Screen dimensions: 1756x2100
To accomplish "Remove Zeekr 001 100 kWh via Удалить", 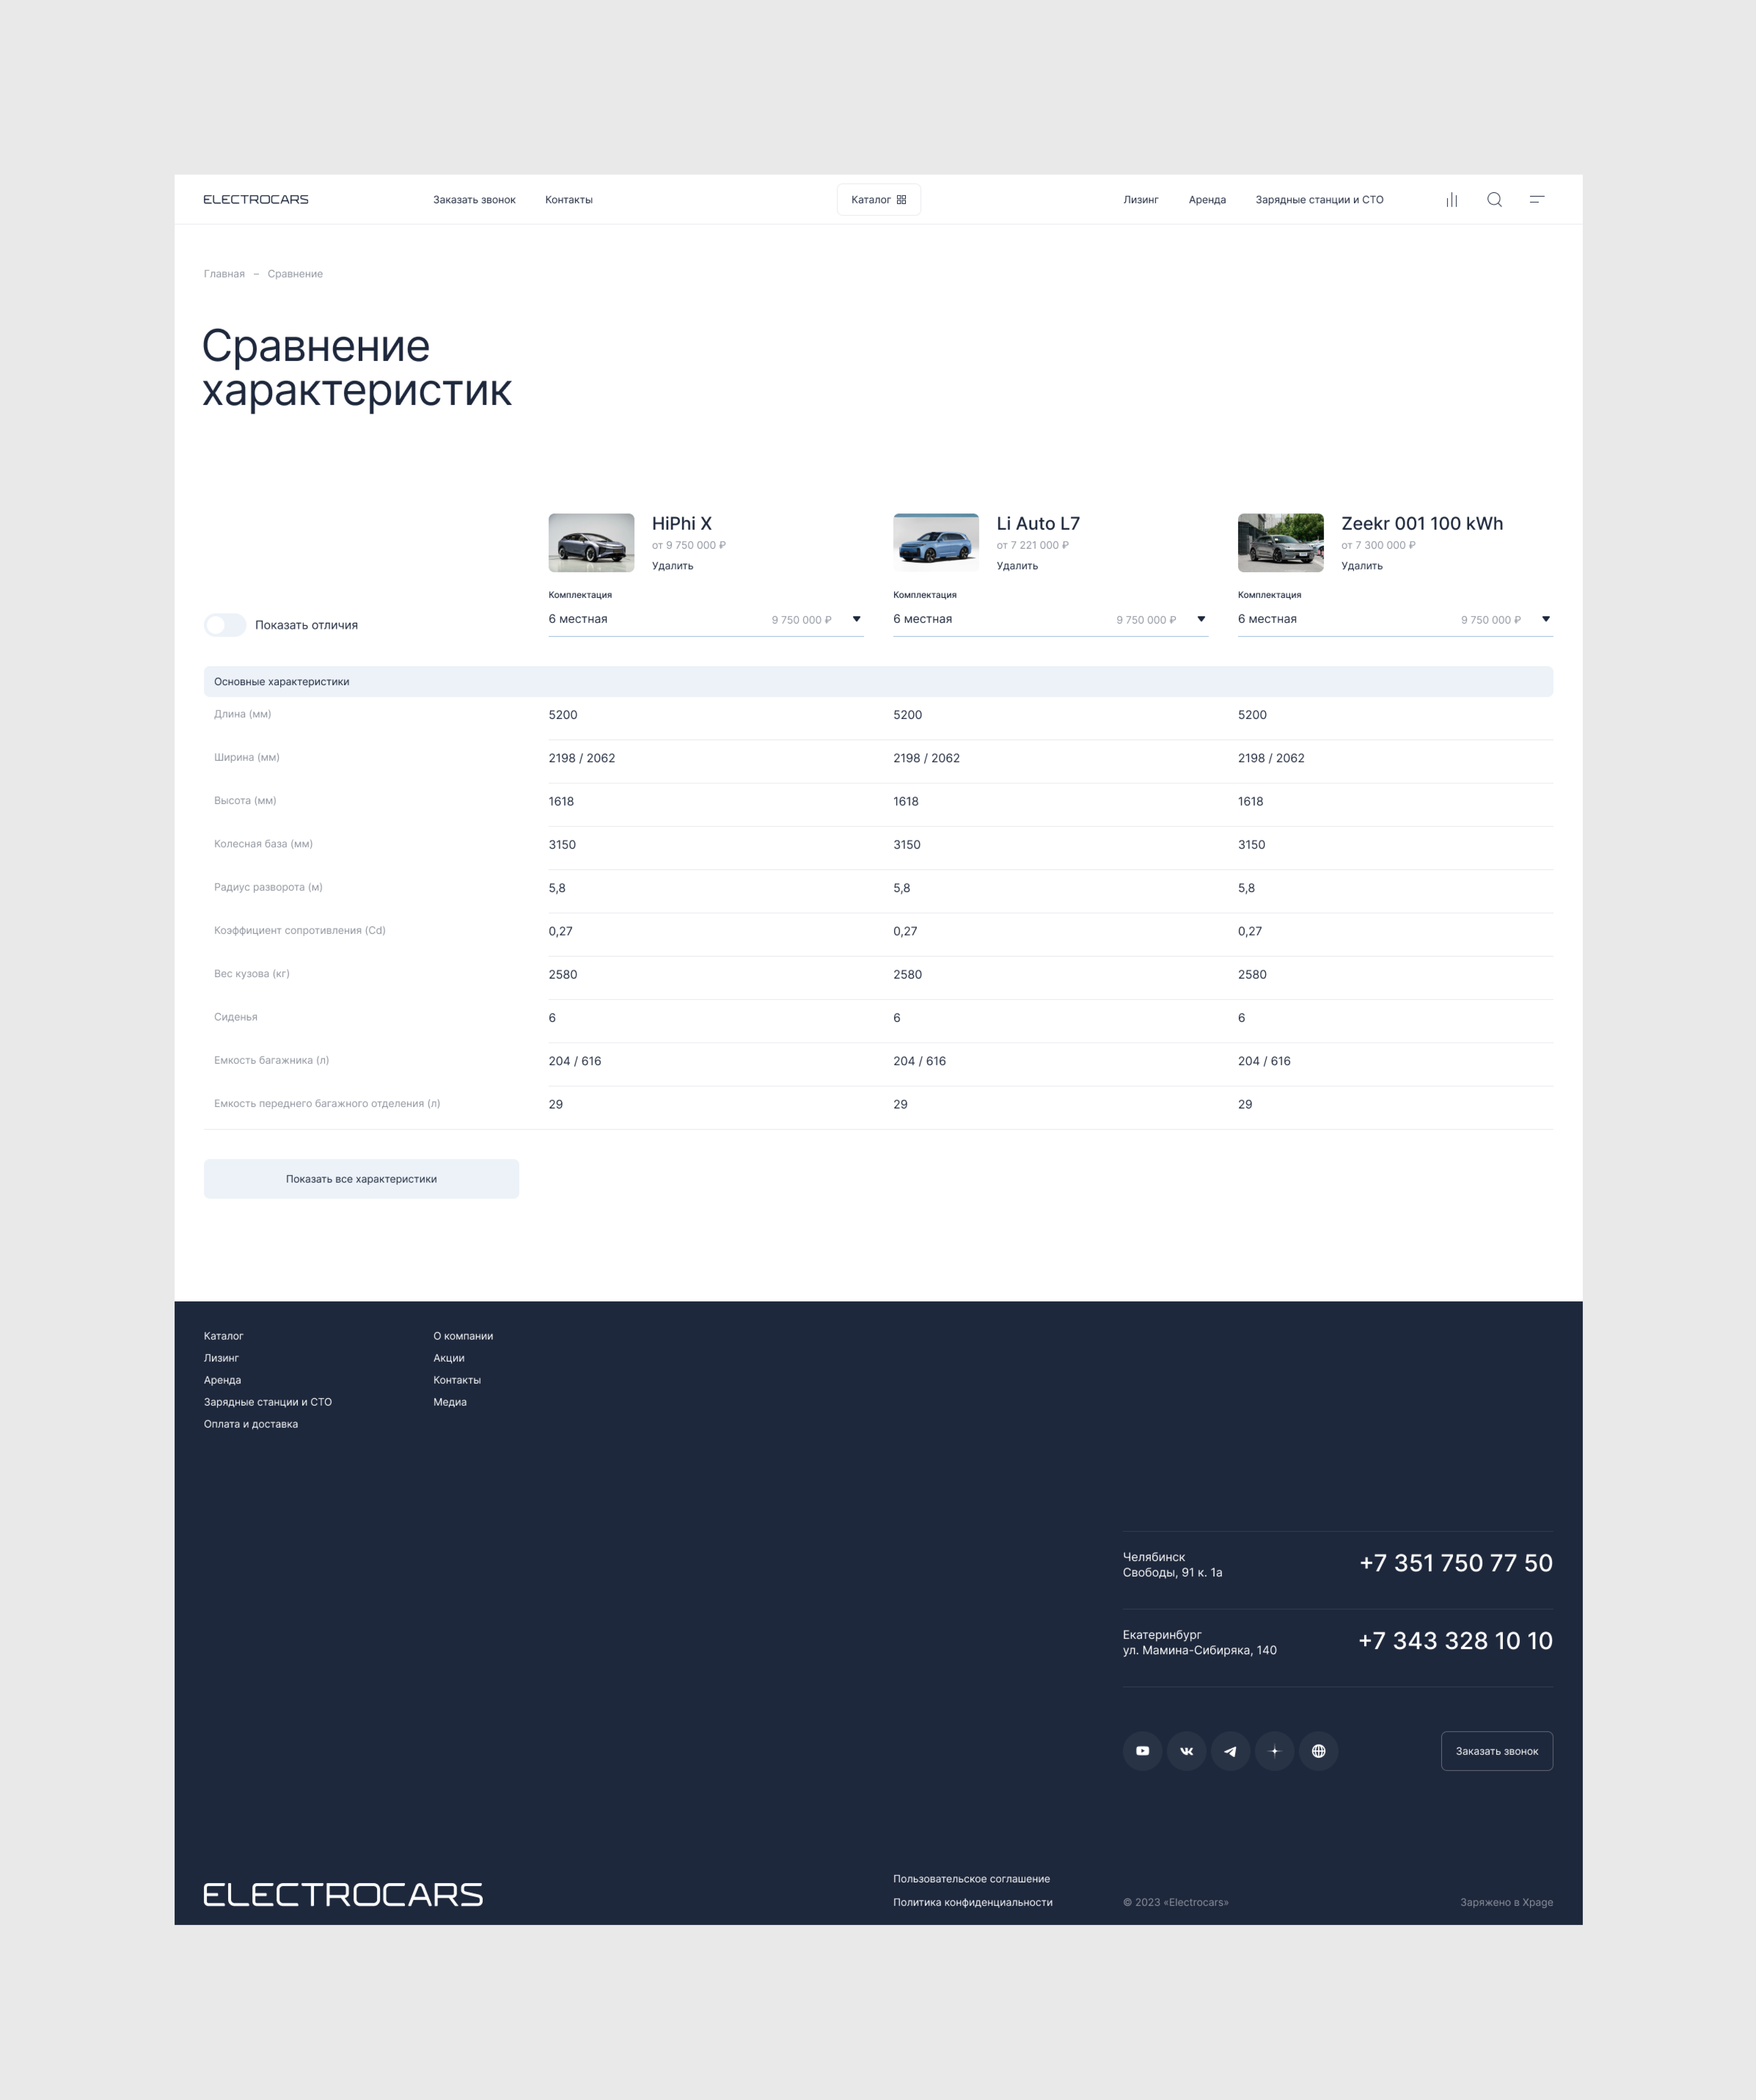I will coord(1362,566).
